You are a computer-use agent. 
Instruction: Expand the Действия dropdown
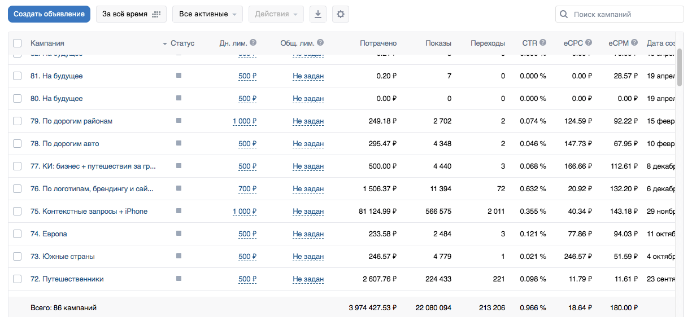click(276, 14)
